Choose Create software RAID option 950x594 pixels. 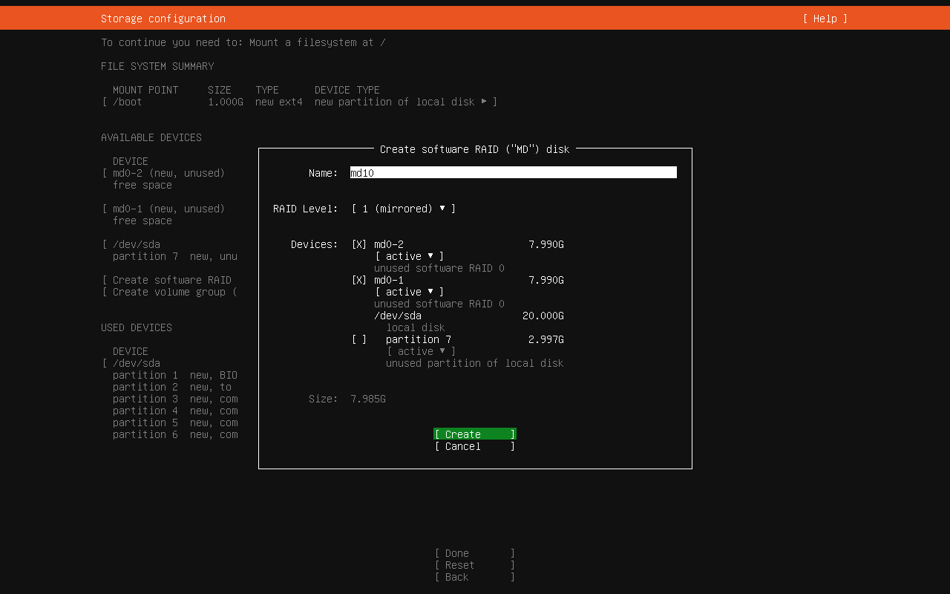coord(171,280)
